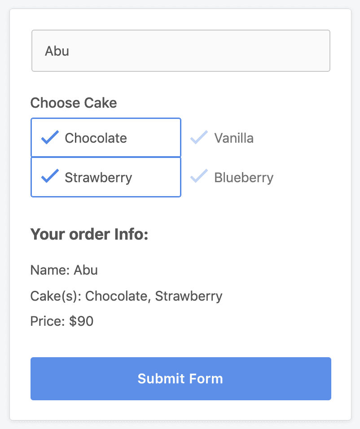Viewport: 360px width, 429px height.
Task: Click the blue checkmark icon beside Chocolate
Action: pyautogui.click(x=50, y=137)
